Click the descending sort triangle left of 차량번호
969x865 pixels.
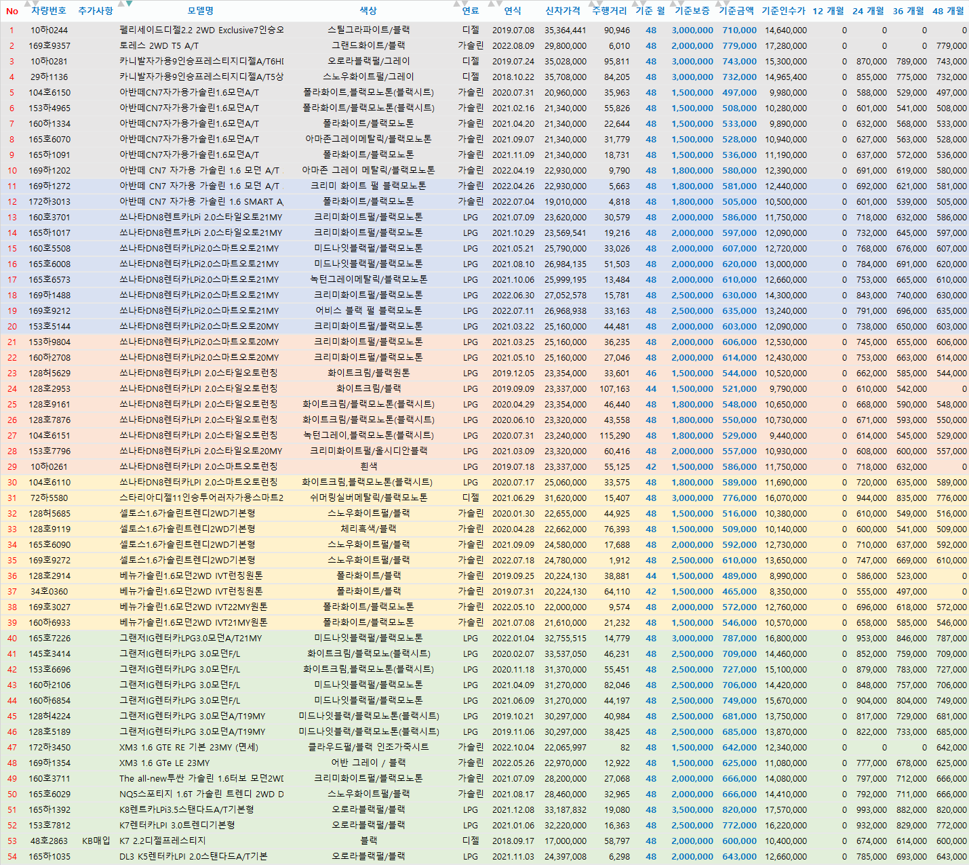coord(35,4)
